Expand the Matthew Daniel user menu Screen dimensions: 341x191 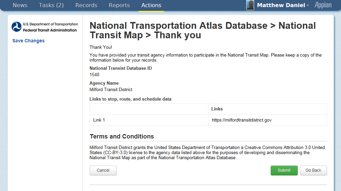point(283,5)
